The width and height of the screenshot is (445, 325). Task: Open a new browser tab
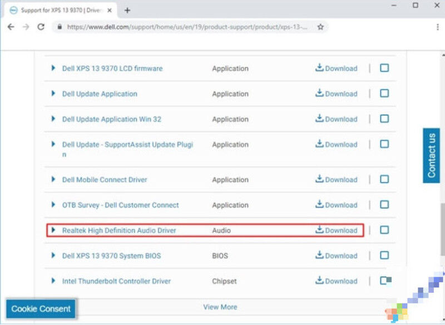[127, 11]
